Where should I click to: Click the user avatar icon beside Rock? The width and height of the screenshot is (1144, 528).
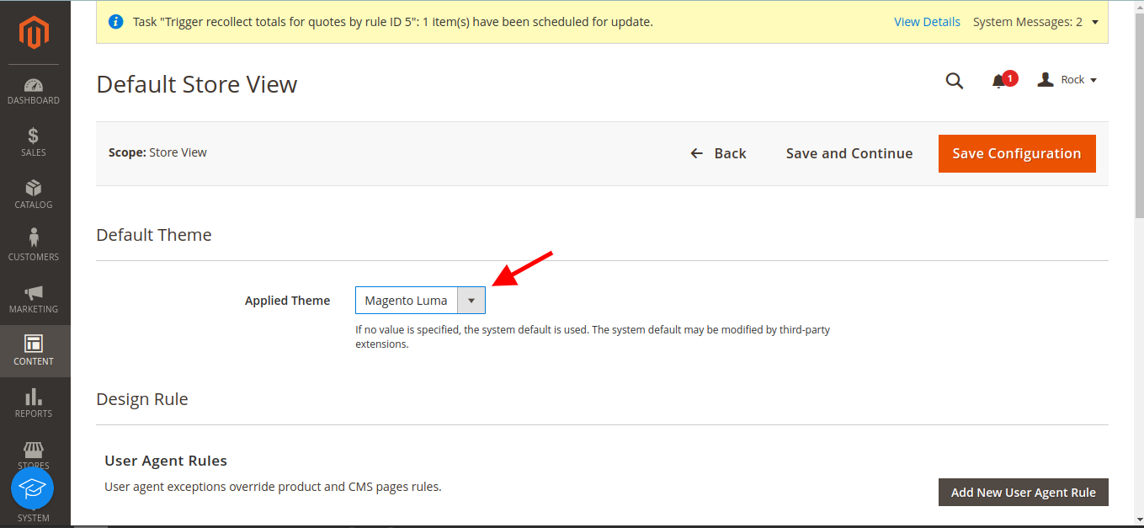coord(1046,80)
